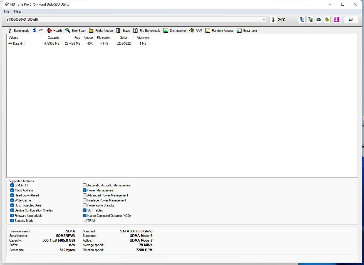The height and width of the screenshot is (265, 364).
Task: Switch to the Error Scan tab
Action: (x=75, y=31)
